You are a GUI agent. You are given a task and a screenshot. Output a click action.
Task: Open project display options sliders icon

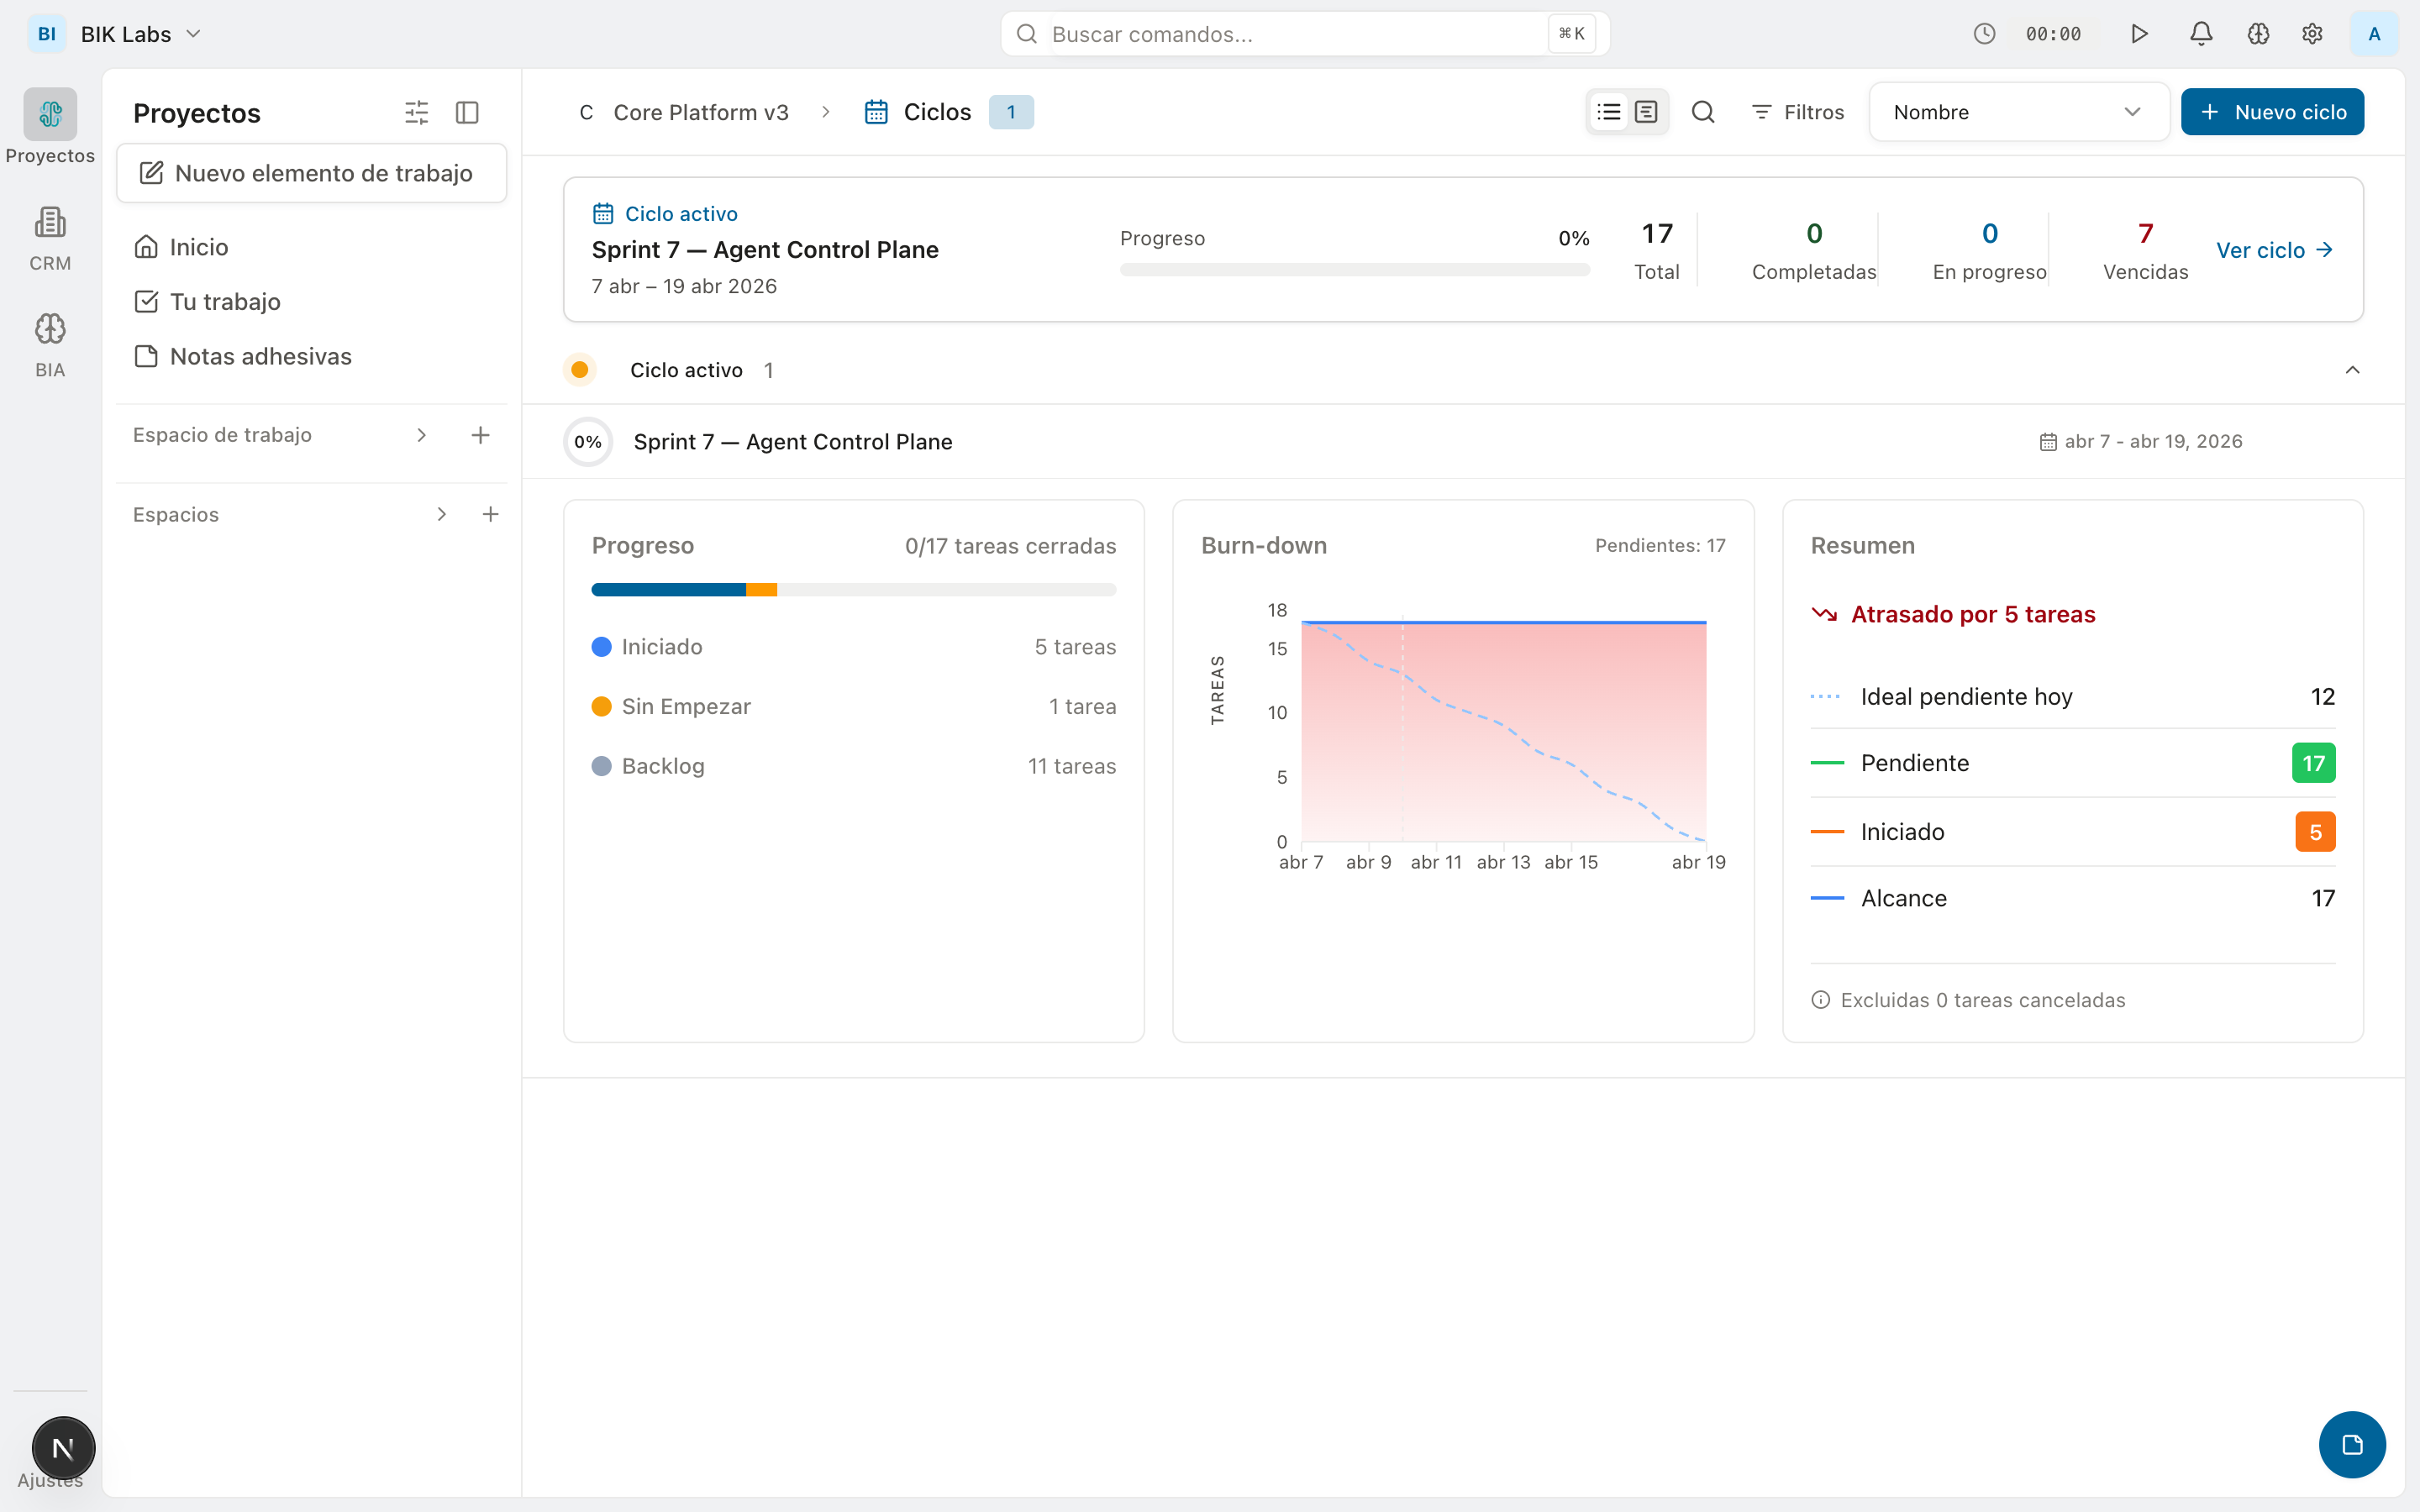pos(416,112)
